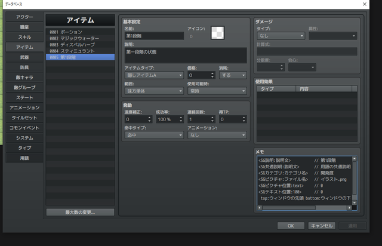Adjust the 分散度 stepper arrows
The width and height of the screenshot is (382, 246).
tap(282, 67)
